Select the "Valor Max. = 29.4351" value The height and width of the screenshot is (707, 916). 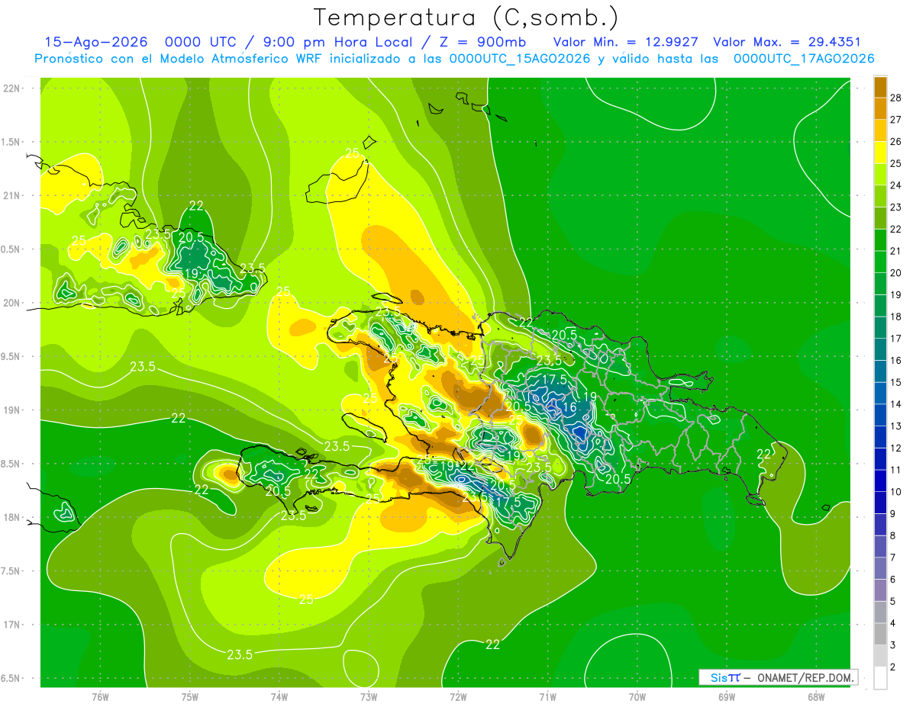(787, 43)
